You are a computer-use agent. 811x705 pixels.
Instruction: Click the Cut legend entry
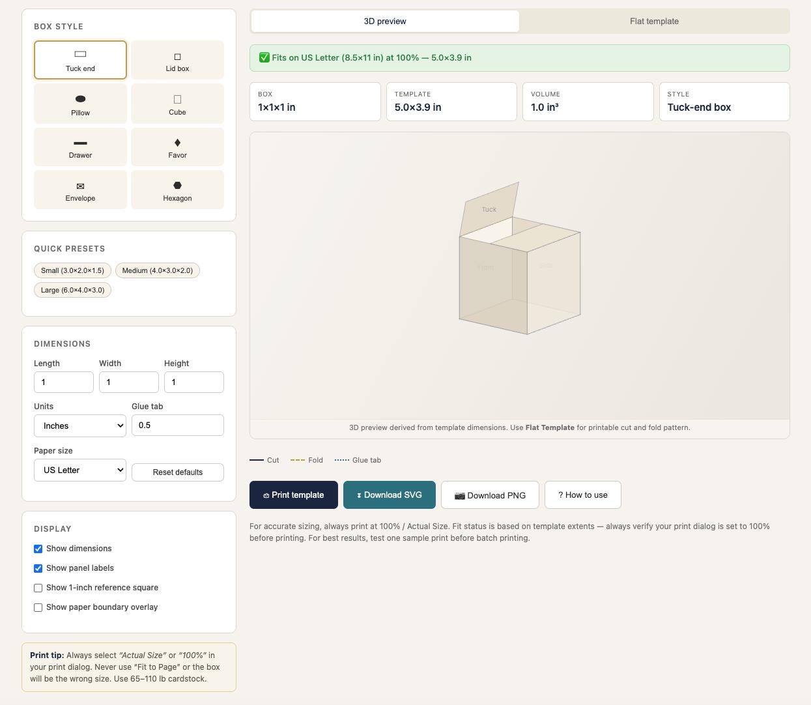(x=264, y=460)
